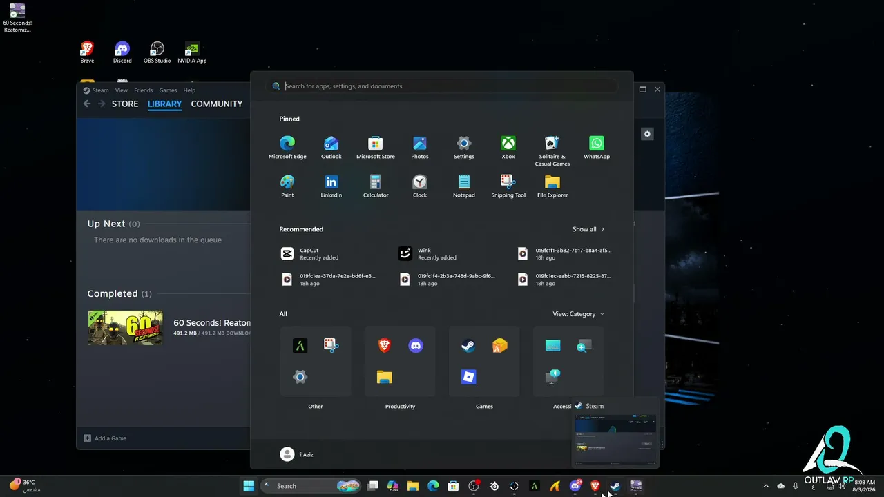Open File Explorer on the taskbar
884x497 pixels.
coord(413,486)
